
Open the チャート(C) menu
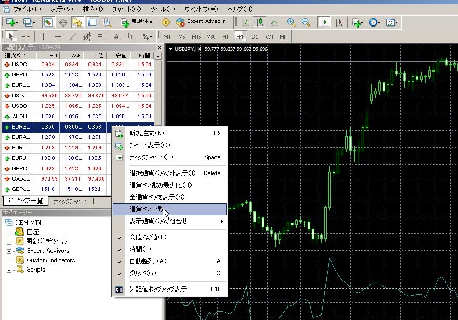(126, 9)
